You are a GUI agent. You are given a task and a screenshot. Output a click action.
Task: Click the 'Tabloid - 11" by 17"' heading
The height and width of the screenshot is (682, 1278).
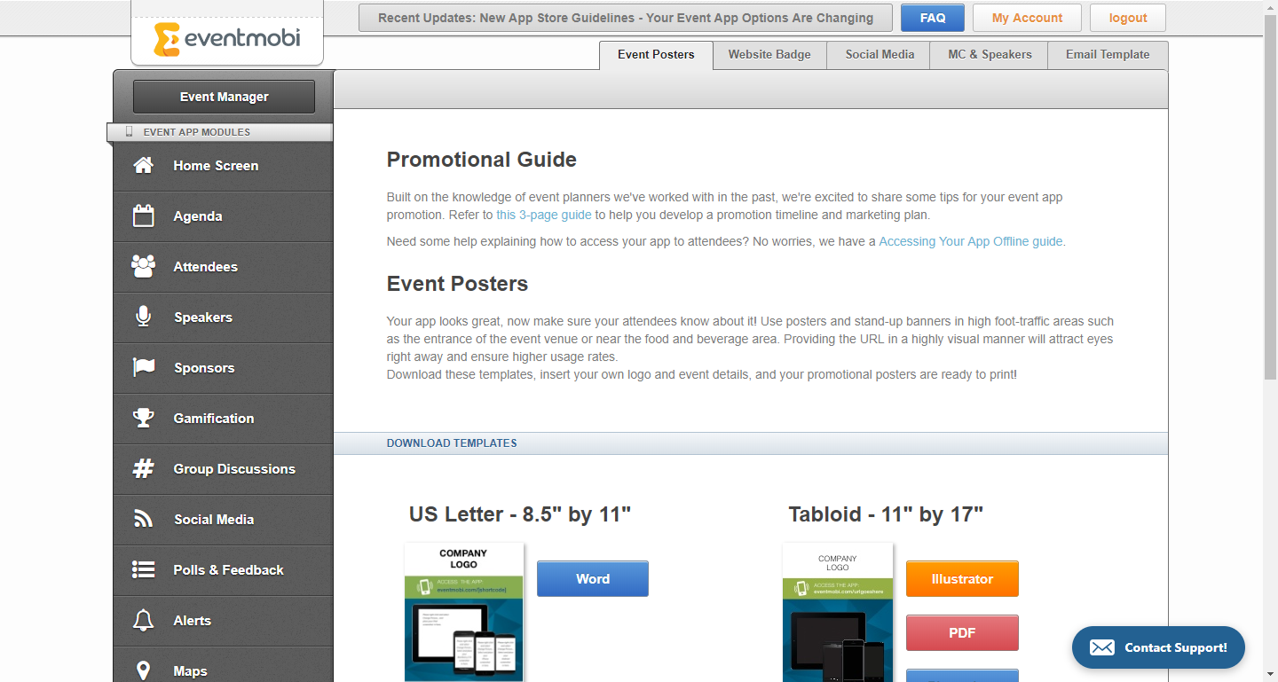[x=886, y=514]
